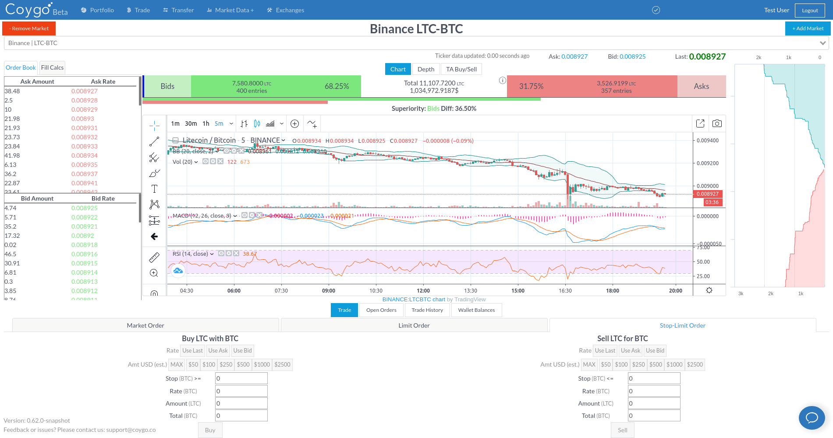
Task: Take a chart snapshot with camera icon
Action: point(717,124)
